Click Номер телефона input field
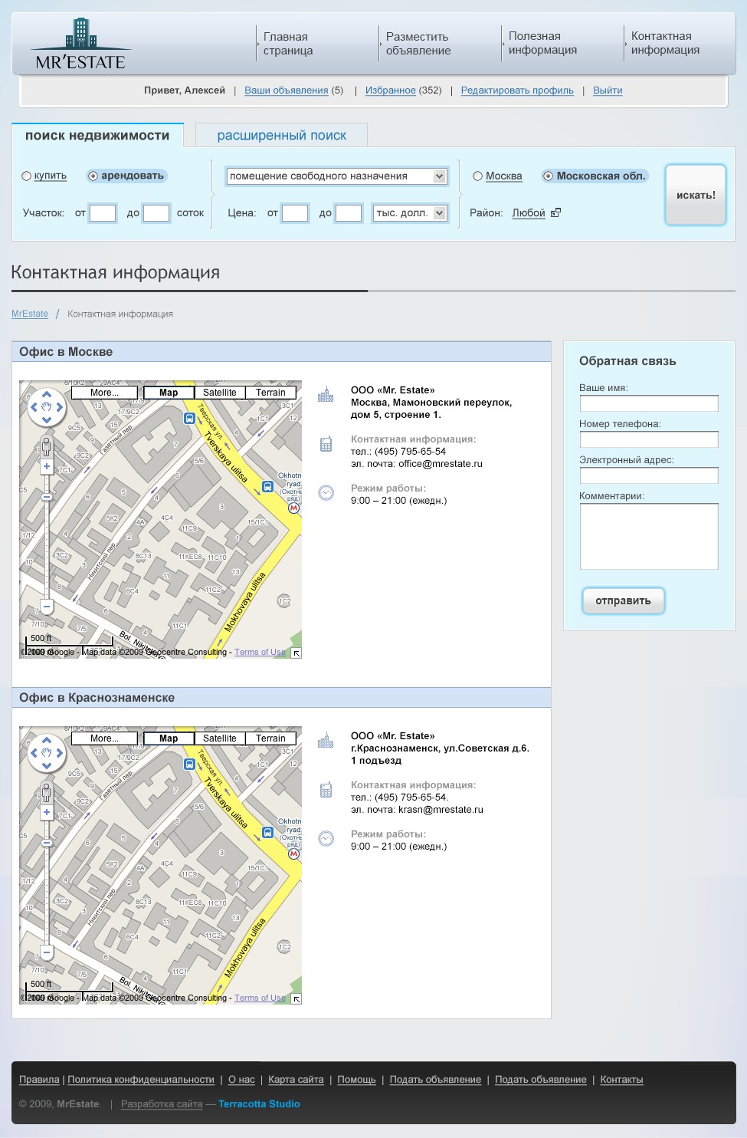 [x=649, y=439]
